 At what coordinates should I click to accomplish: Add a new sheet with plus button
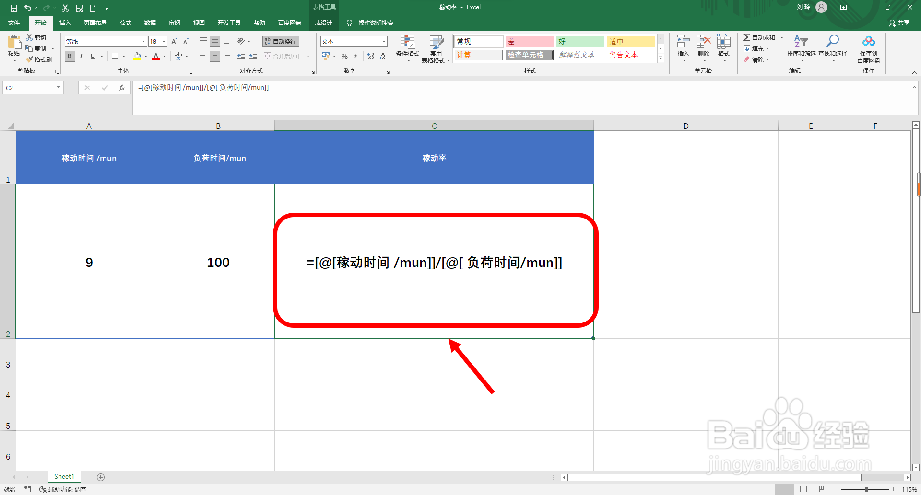(x=101, y=477)
